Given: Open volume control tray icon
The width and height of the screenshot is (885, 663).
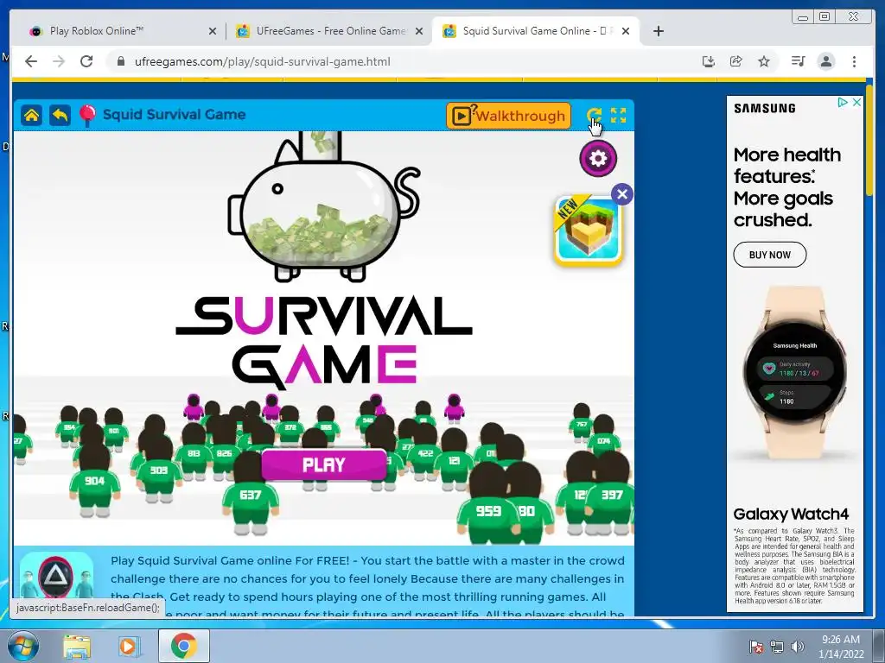Looking at the screenshot, I should (x=798, y=647).
